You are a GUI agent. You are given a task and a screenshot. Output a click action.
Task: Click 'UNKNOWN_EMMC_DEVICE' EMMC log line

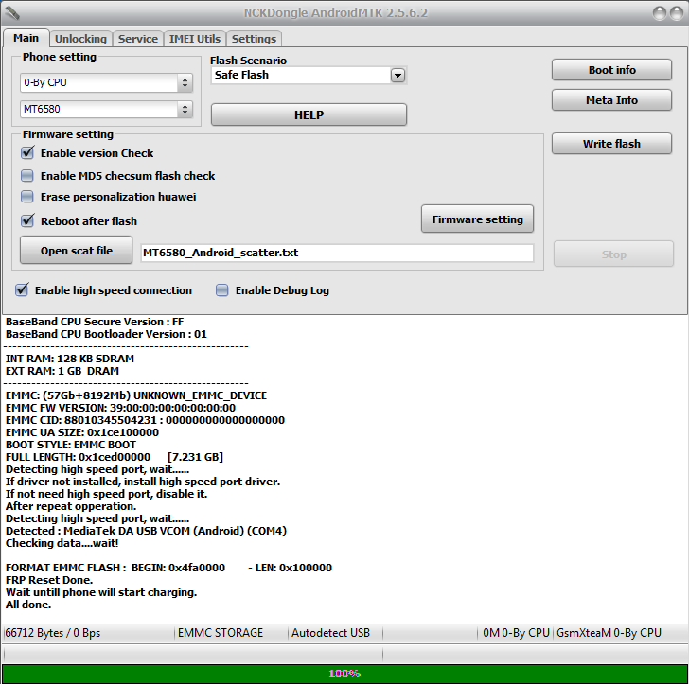point(136,395)
